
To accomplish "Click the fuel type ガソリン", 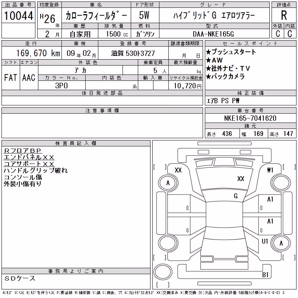I will [x=145, y=34].
